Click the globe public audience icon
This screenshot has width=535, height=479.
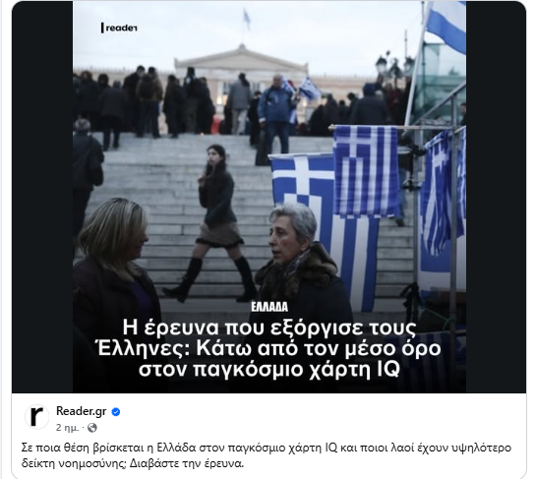pos(92,428)
